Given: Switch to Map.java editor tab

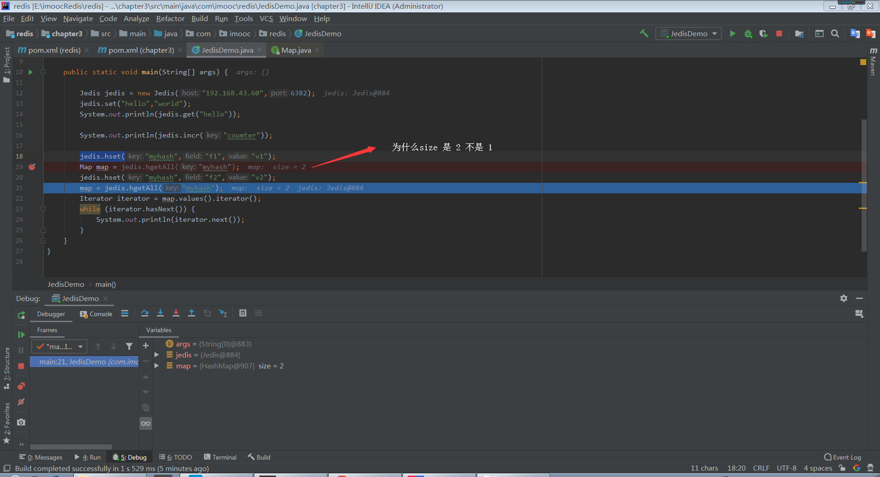Looking at the screenshot, I should click(x=296, y=50).
